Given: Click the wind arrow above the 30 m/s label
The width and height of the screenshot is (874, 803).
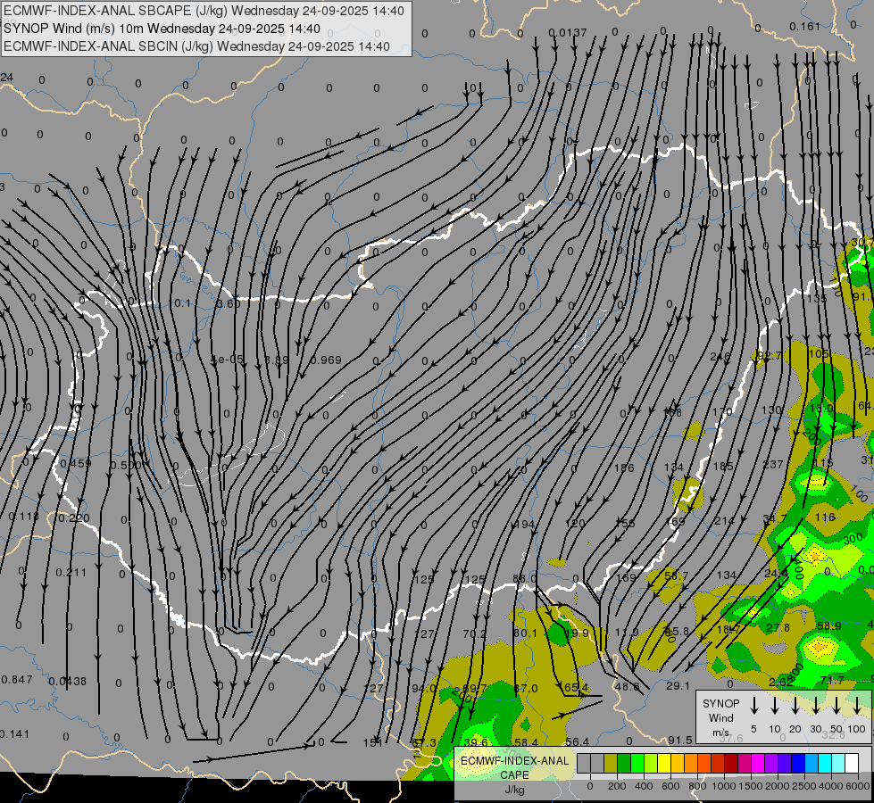Looking at the screenshot, I should point(815,706).
